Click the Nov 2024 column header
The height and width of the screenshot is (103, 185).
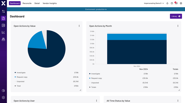coord(144,69)
